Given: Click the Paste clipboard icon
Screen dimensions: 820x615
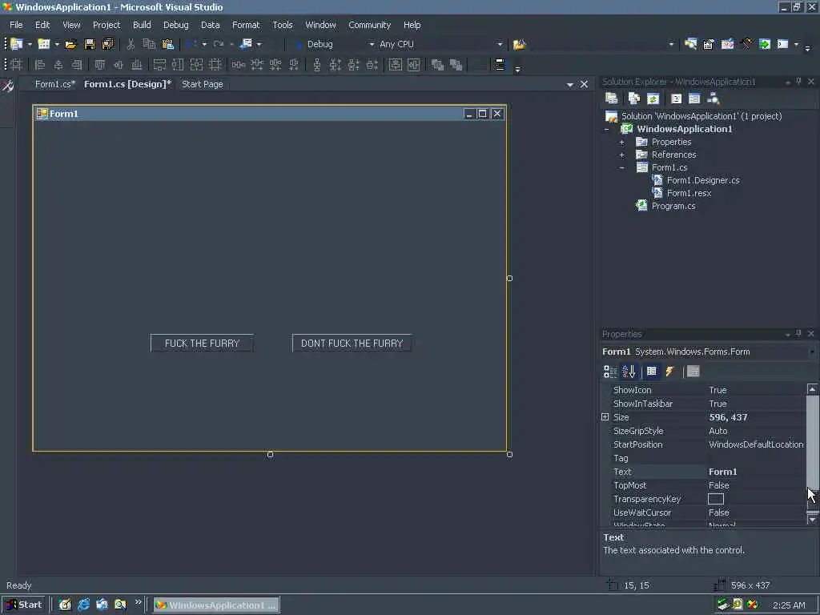Looking at the screenshot, I should tap(167, 45).
